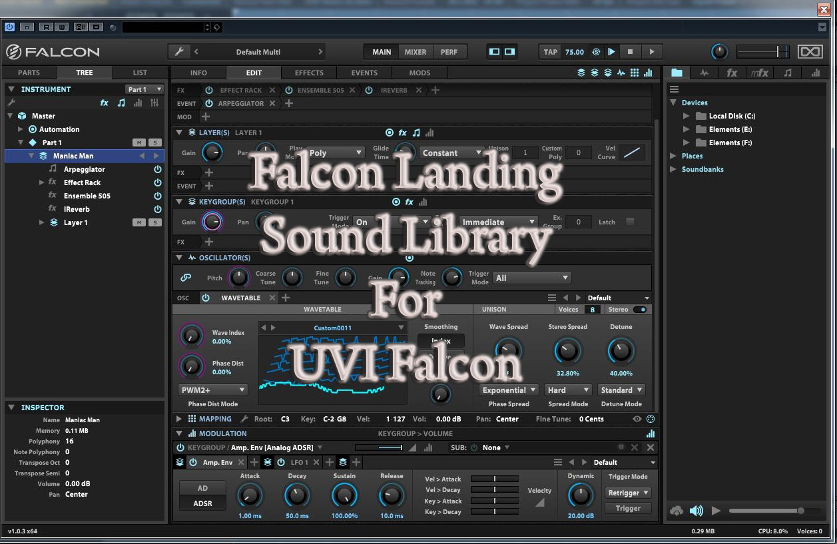This screenshot has width=837, height=544.
Task: Open the mfx multi effects browser tab
Action: pyautogui.click(x=760, y=73)
